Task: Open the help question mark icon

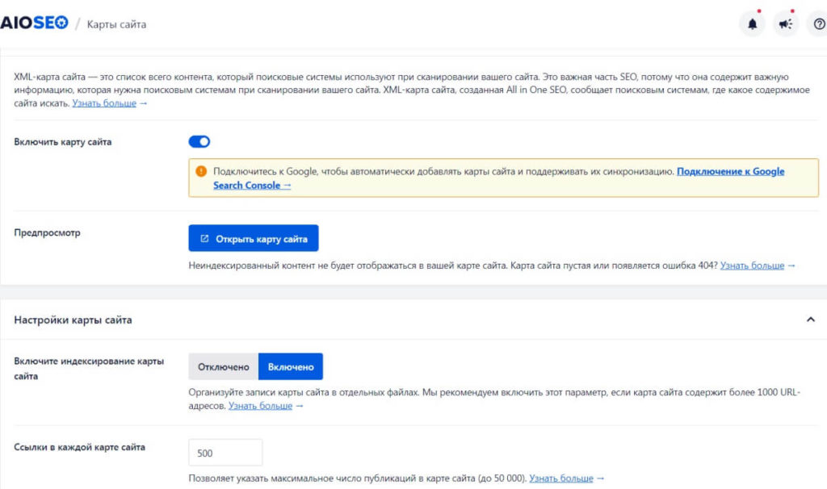Action: (819, 23)
